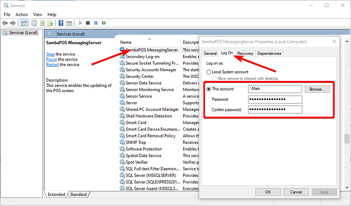Click the gear icon beside SNMP Trap

click(122, 142)
